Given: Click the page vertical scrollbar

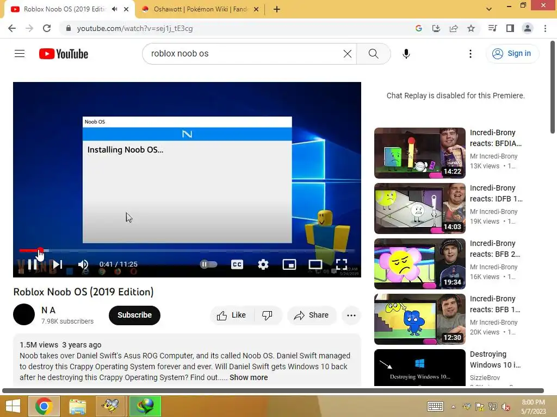Looking at the screenshot, I should [553, 87].
